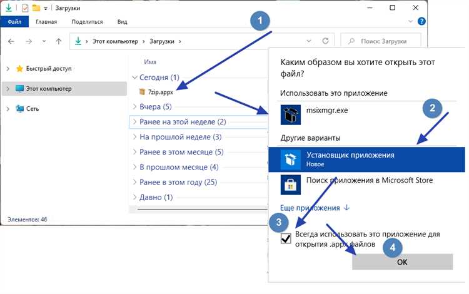Image resolution: width=469 pixels, height=294 pixels.
Task: Expand the Вчера (5) group
Action: tap(134, 106)
